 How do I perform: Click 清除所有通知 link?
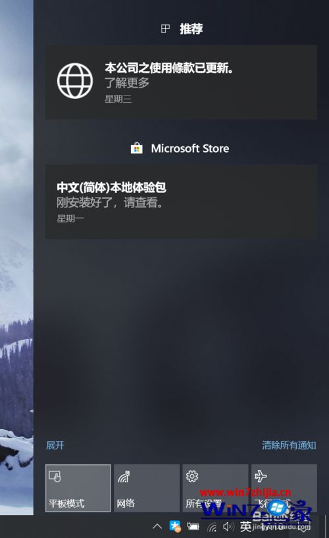point(289,445)
